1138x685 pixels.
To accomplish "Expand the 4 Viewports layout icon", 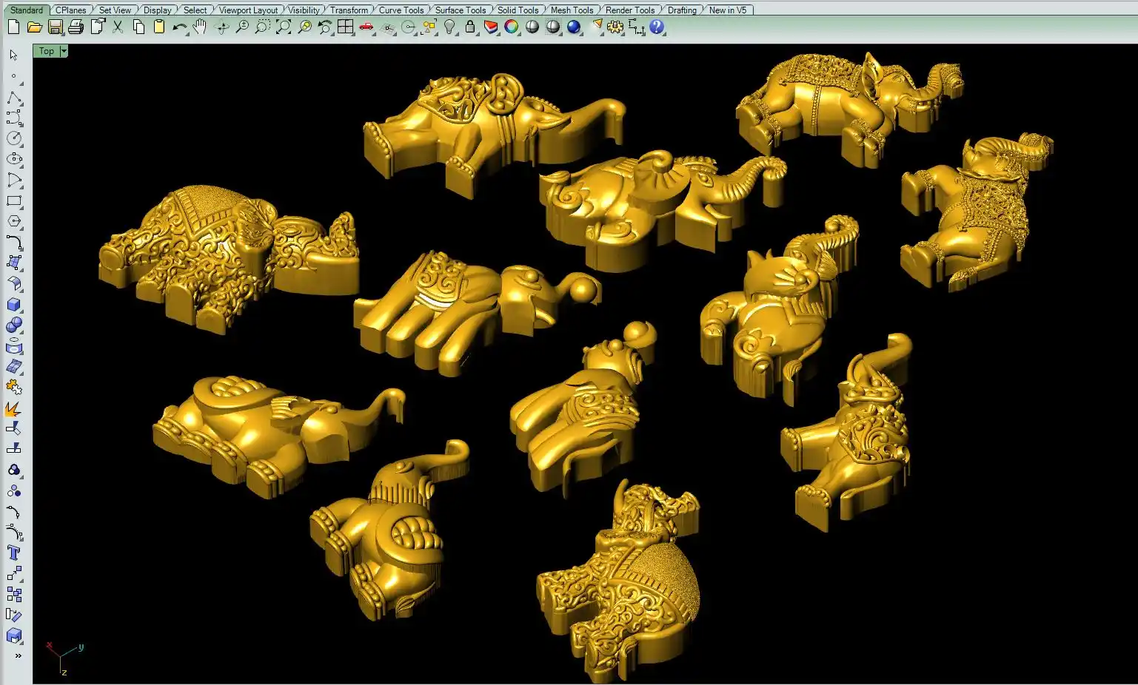I will pos(346,27).
